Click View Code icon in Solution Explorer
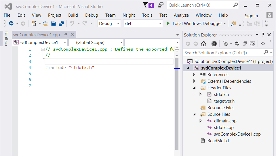 (x=263, y=44)
